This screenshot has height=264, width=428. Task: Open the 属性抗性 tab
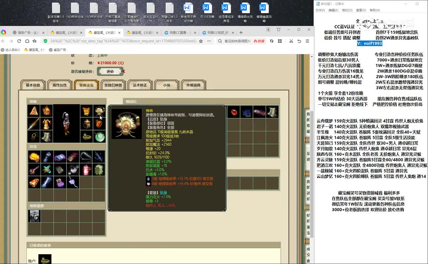(x=59, y=85)
